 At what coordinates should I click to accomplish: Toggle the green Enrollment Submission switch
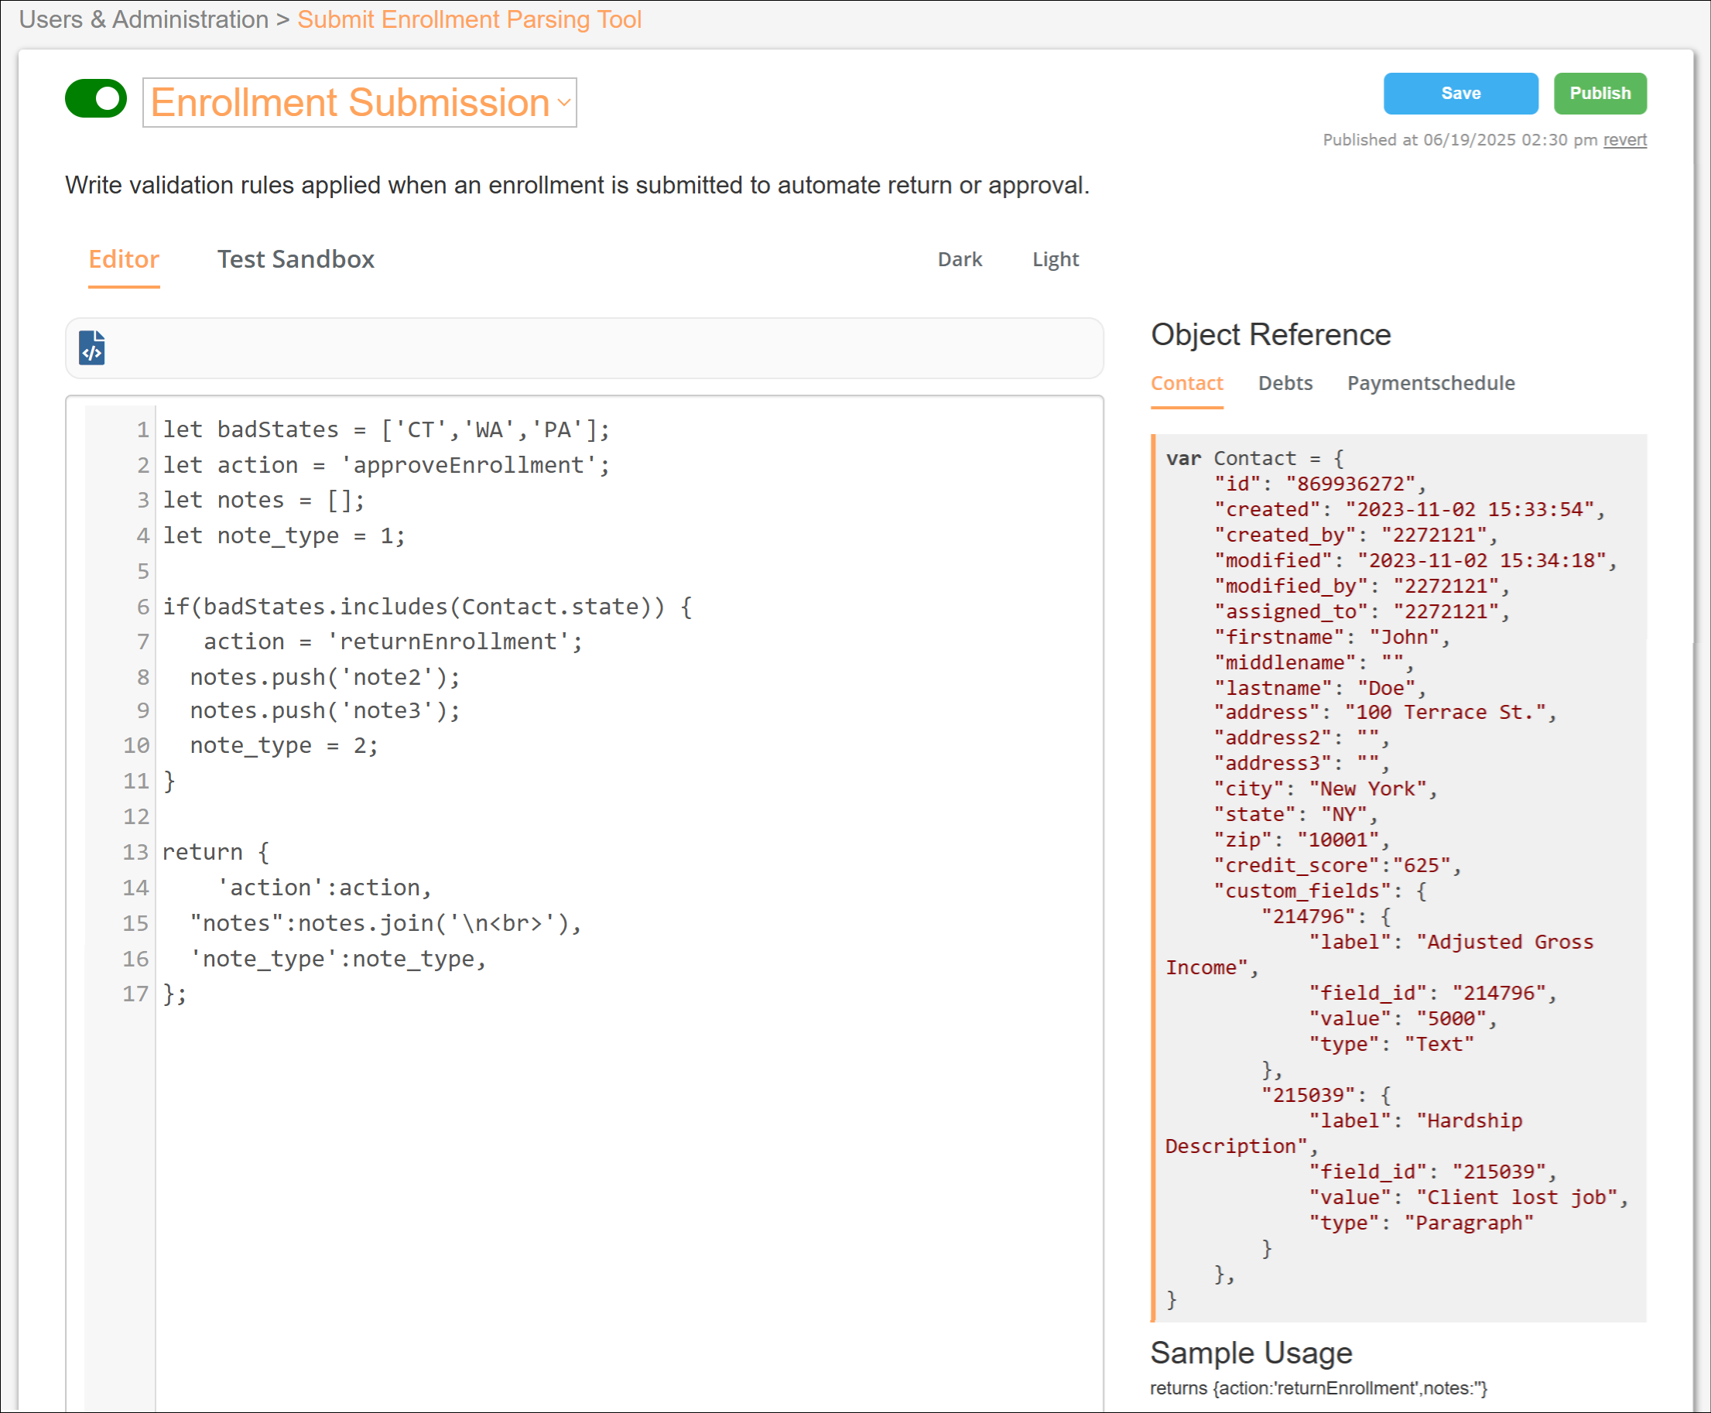pos(96,98)
